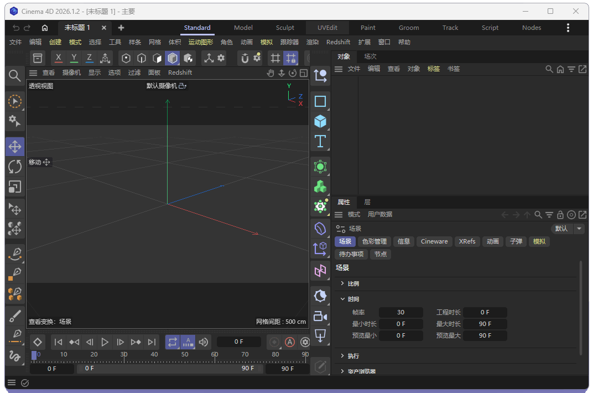Viewport: 593px width, 393px height.
Task: Select the Move tool in left toolbar
Action: pyautogui.click(x=15, y=147)
